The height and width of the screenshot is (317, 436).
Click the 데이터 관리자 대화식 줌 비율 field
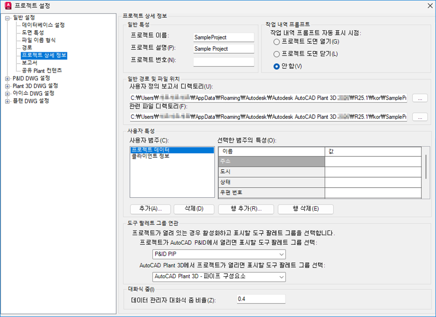tap(261, 299)
